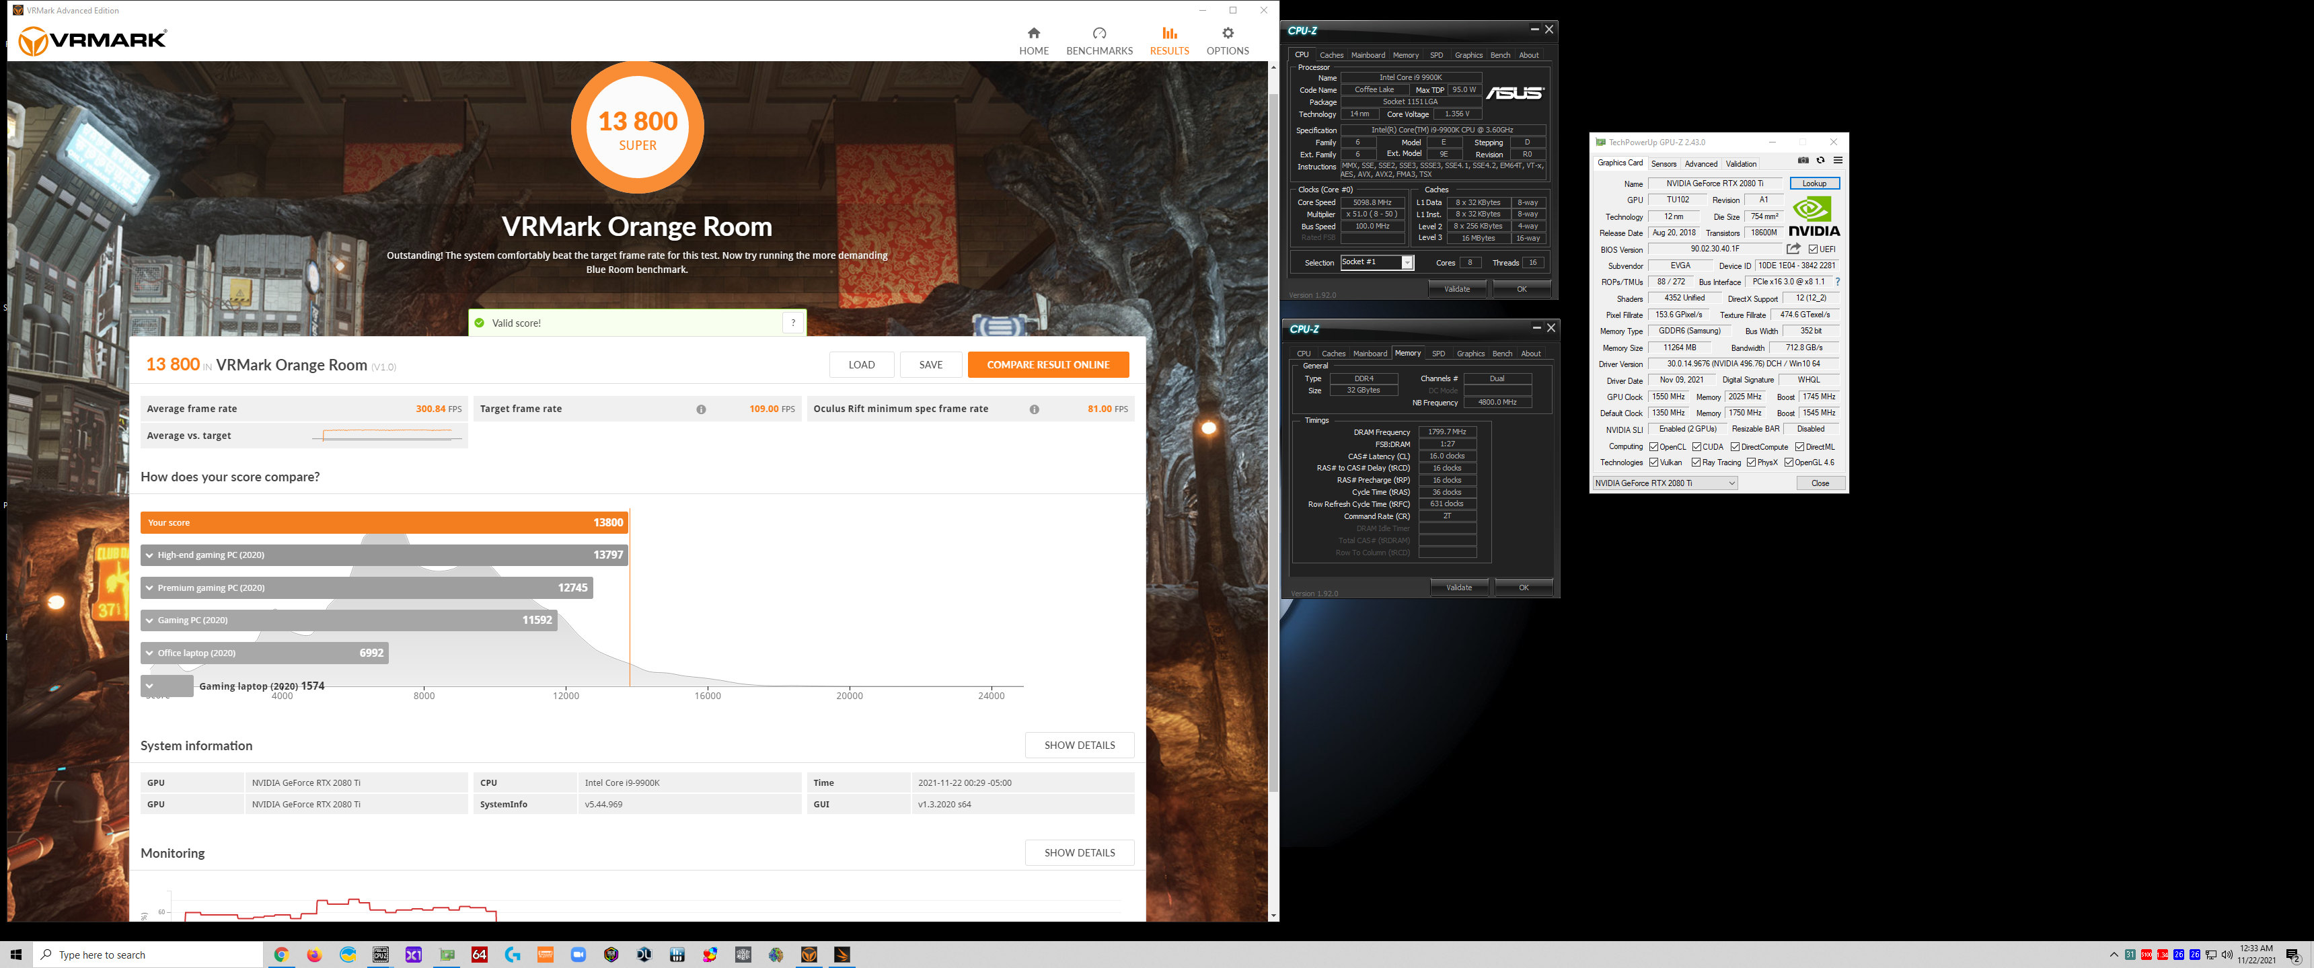2314x968 pixels.
Task: Expand the Premium gaming PC (2020) row
Action: pyautogui.click(x=367, y=588)
